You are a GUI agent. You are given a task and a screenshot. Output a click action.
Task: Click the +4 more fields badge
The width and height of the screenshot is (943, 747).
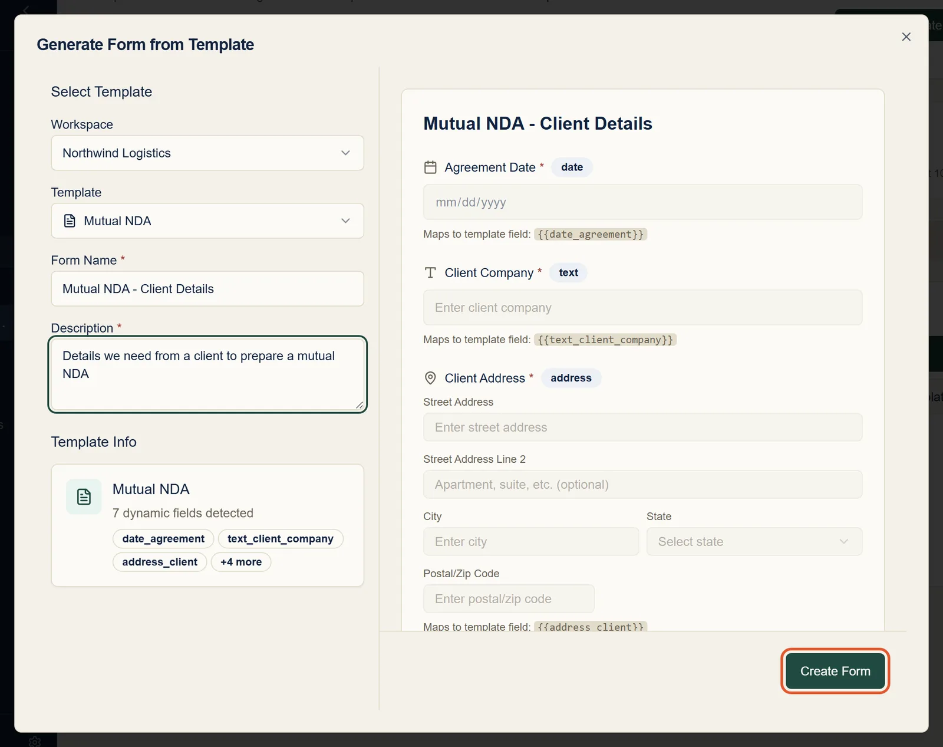tap(241, 562)
